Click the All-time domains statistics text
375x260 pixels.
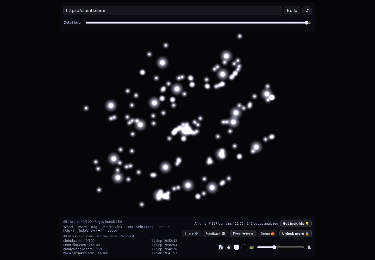coord(236,224)
